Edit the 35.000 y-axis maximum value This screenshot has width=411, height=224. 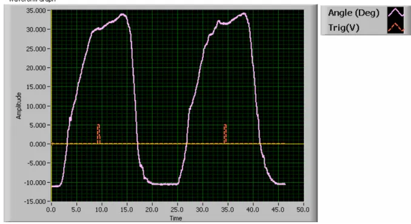click(x=36, y=11)
